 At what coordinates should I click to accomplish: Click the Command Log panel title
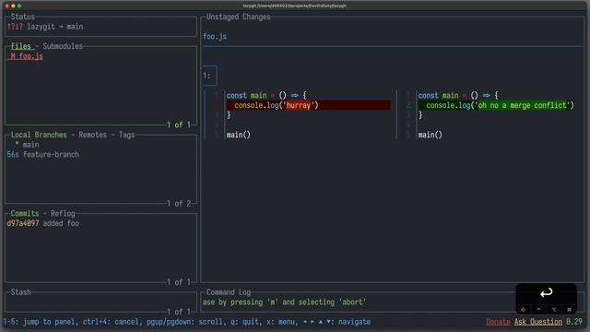tap(229, 292)
